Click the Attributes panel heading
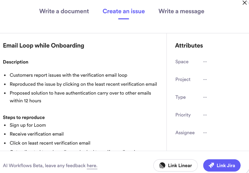The height and width of the screenshot is (173, 249). click(x=189, y=45)
